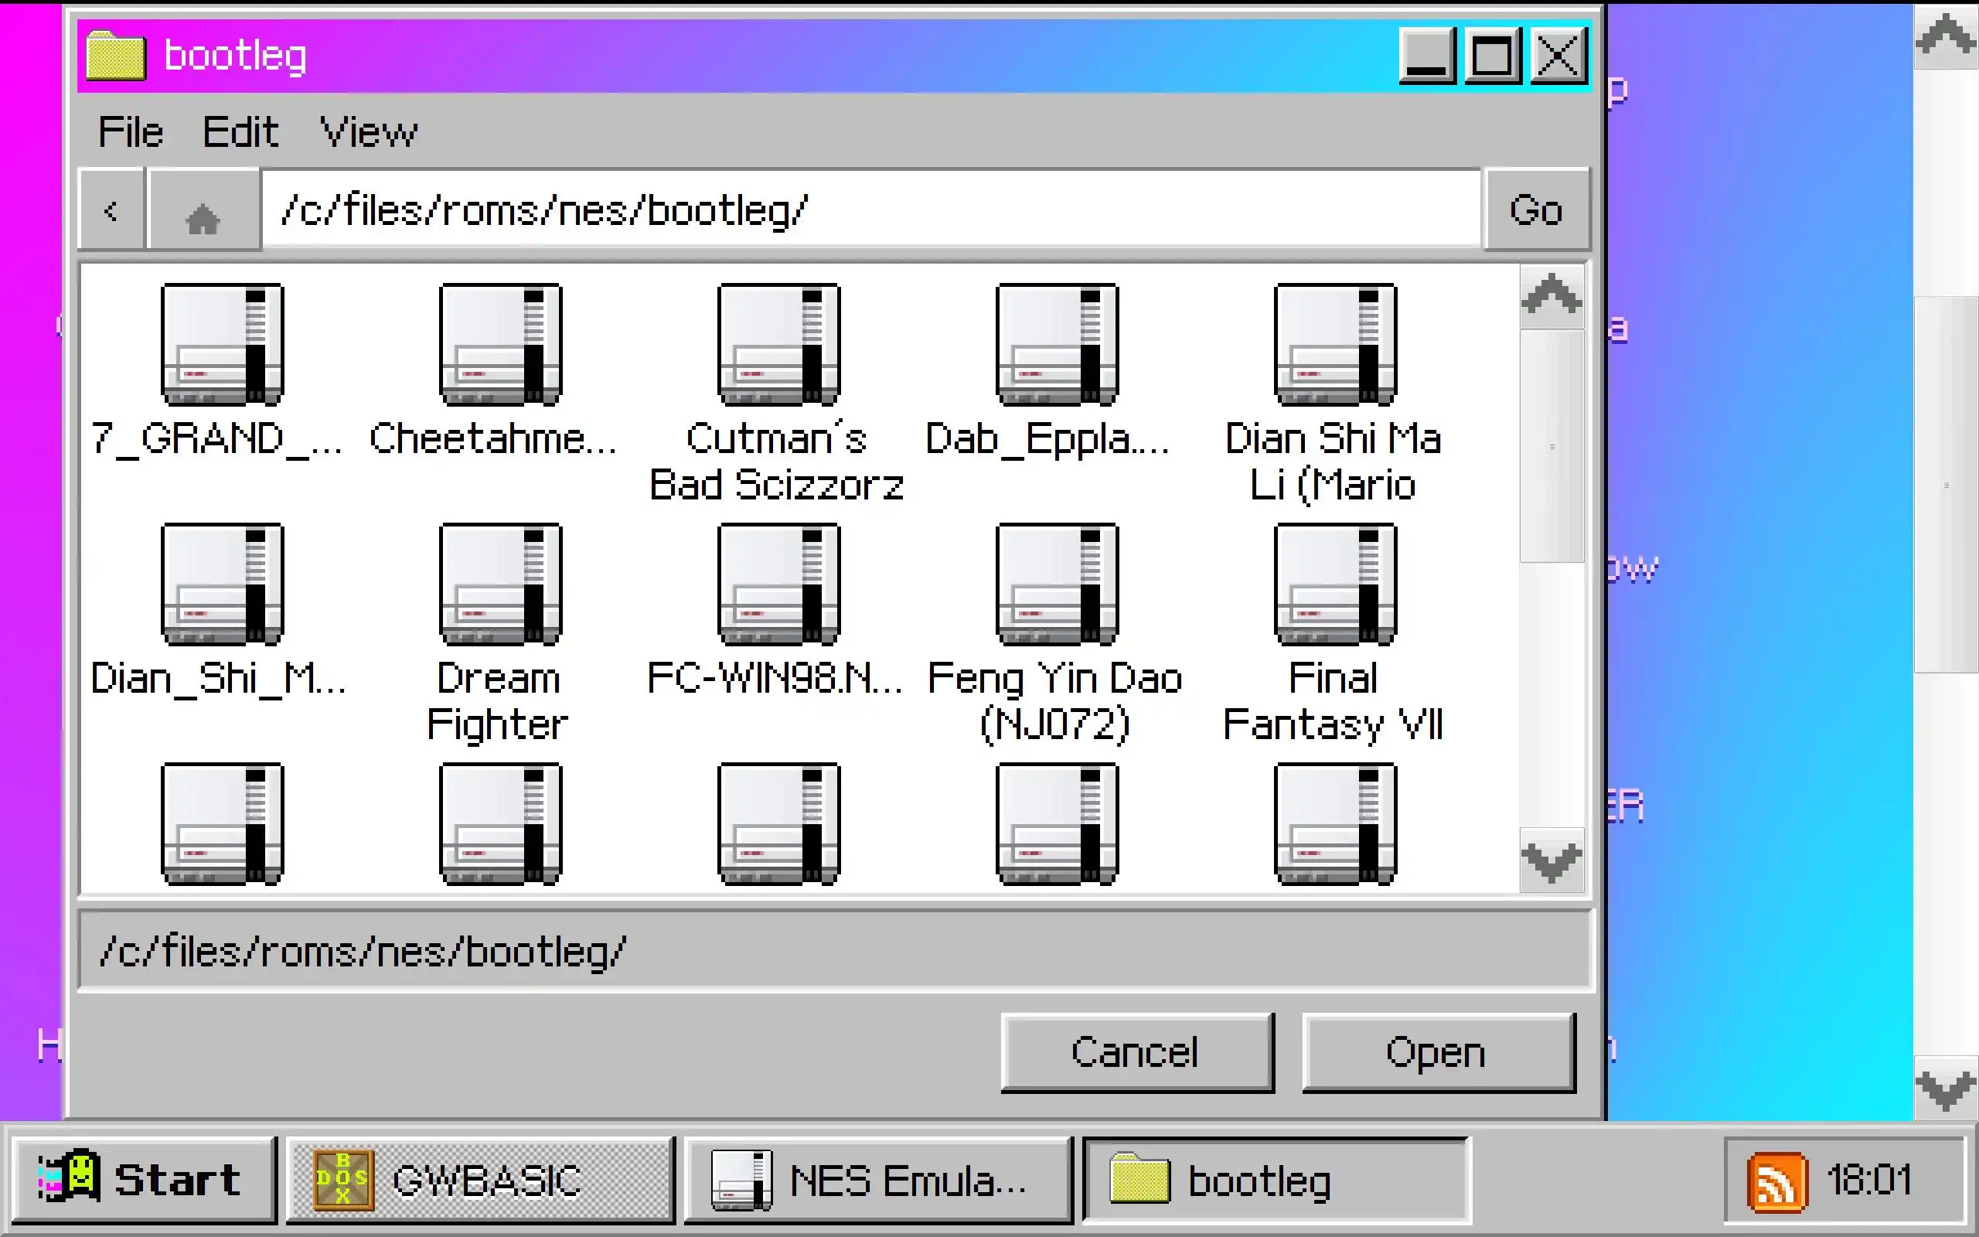Select the Final Fantasy VII ROM
The image size is (1979, 1237).
click(x=1334, y=584)
